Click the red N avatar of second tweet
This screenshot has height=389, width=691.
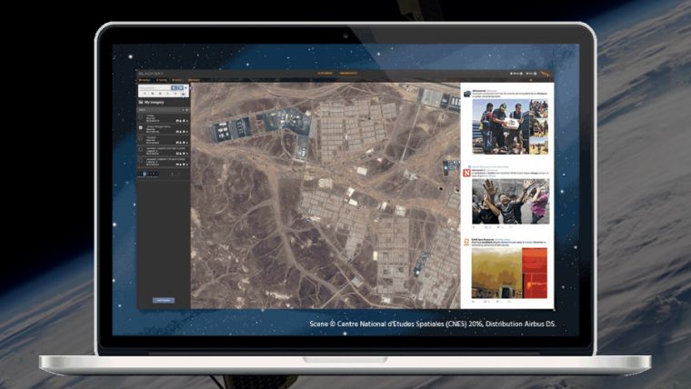(x=466, y=173)
